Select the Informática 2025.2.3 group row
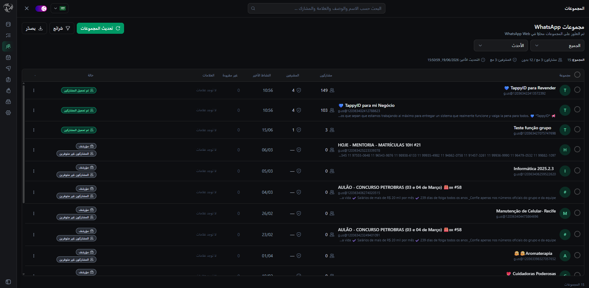The image size is (589, 288). (577, 170)
